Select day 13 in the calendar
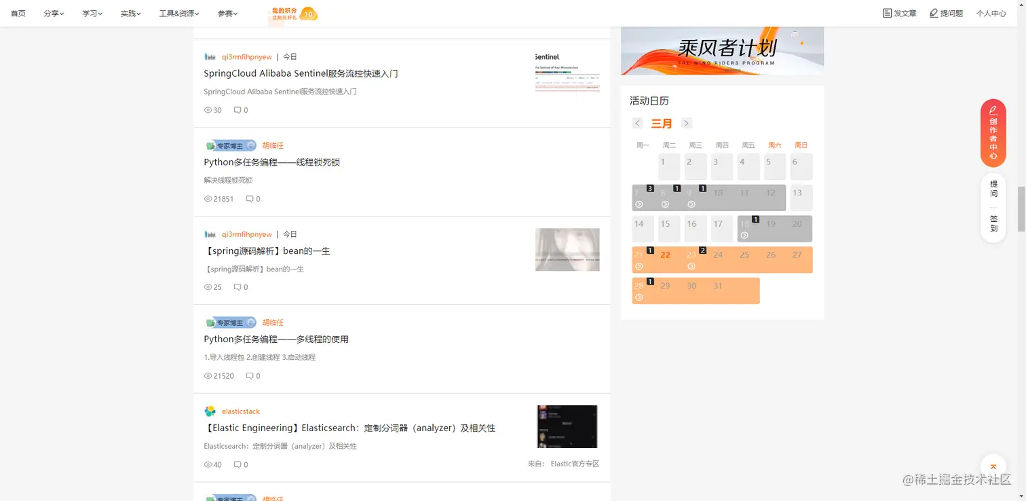The height and width of the screenshot is (501, 1026). 801,198
